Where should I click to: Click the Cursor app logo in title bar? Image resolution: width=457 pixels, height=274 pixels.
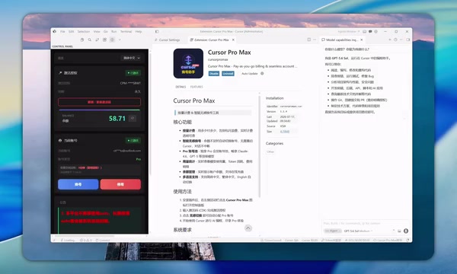(x=55, y=31)
